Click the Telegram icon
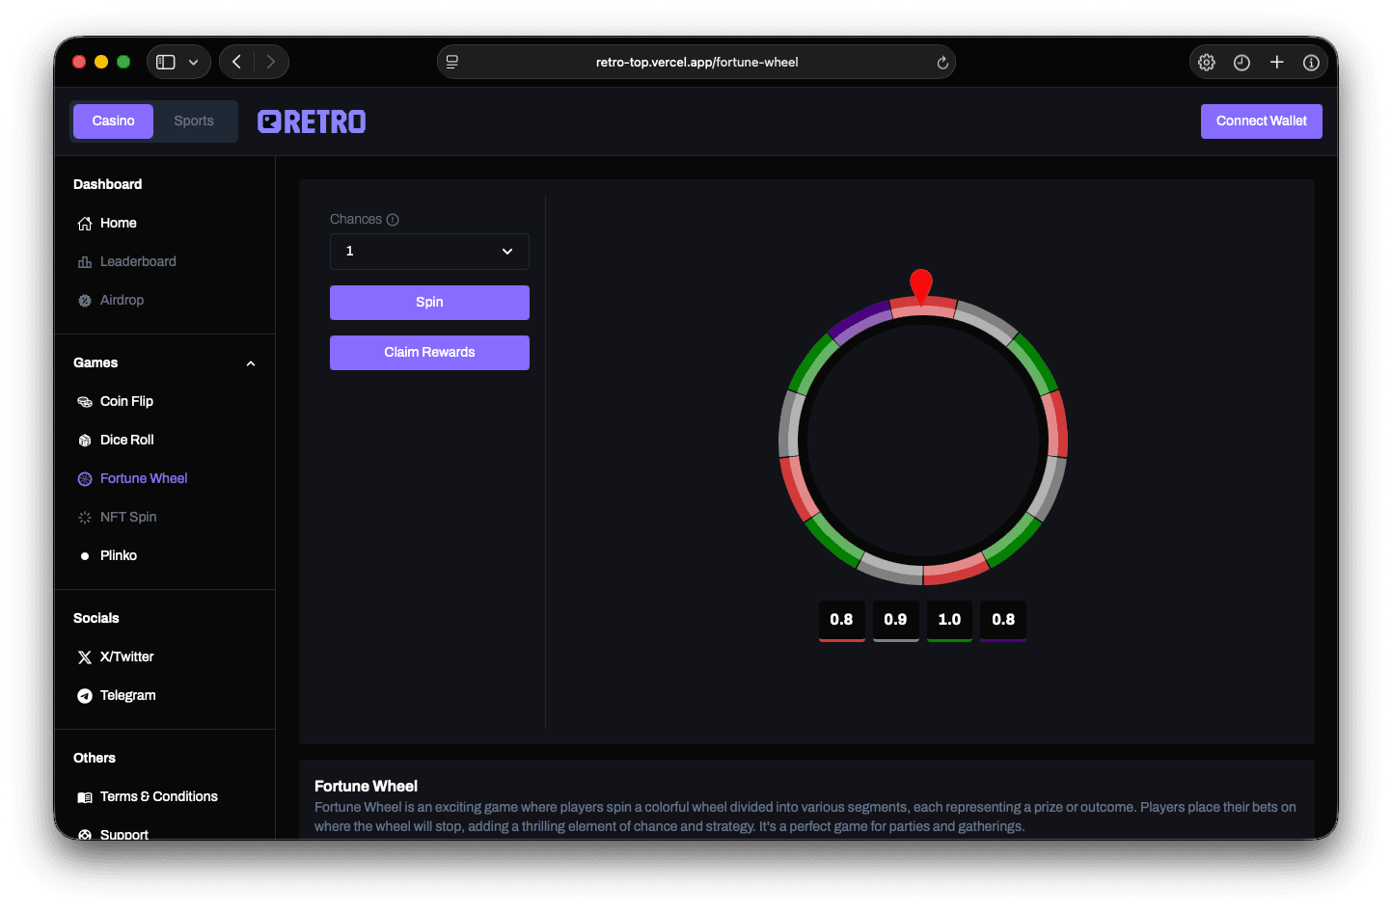 pyautogui.click(x=85, y=696)
